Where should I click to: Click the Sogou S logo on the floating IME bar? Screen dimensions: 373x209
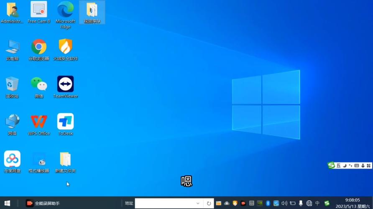[331, 165]
